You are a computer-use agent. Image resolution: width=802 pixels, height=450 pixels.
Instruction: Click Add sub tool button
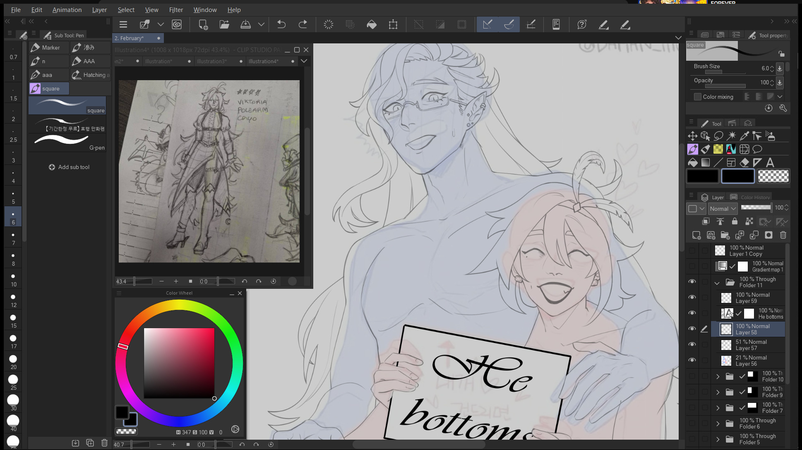(69, 167)
